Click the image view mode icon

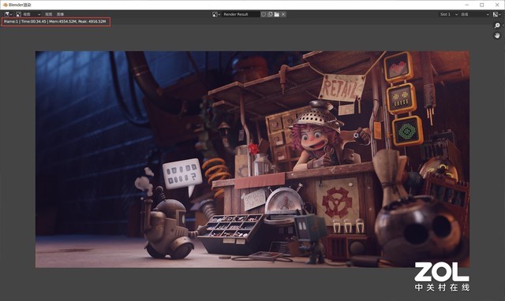(x=18, y=14)
